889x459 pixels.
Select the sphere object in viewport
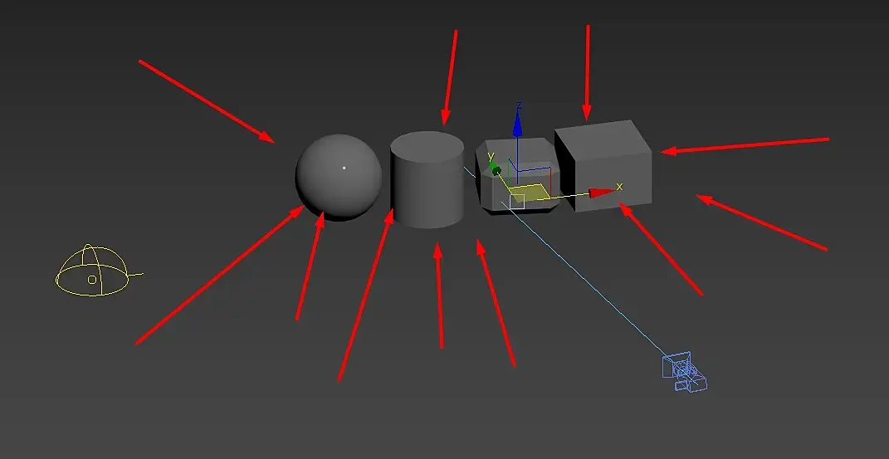(x=339, y=177)
